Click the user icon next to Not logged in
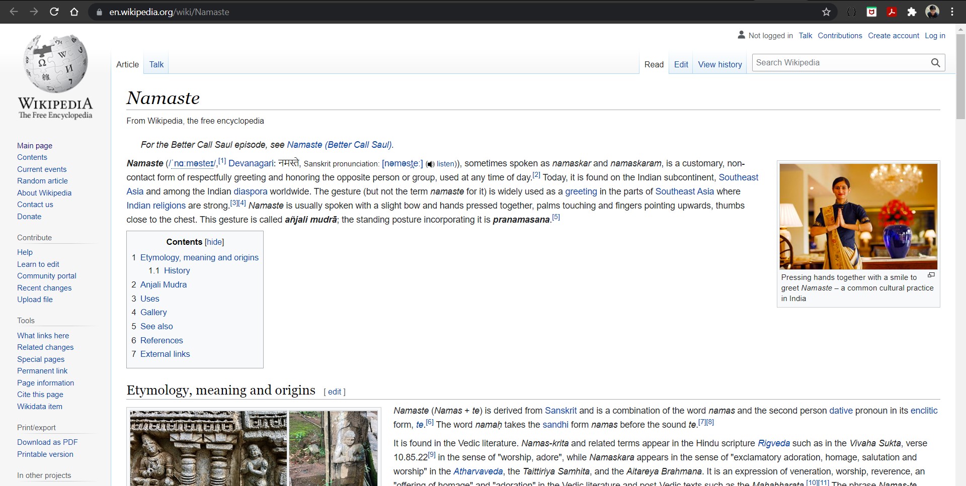This screenshot has height=486, width=966. tap(741, 35)
